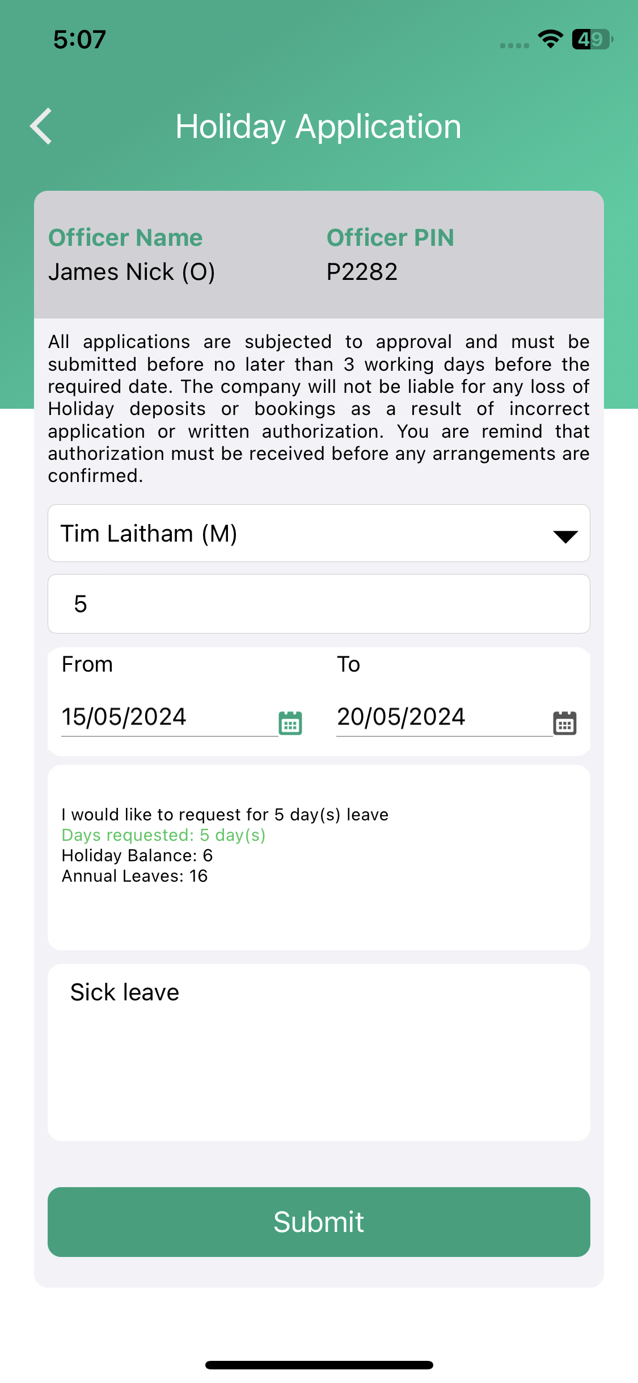
Task: Click the green Days requested text
Action: click(x=163, y=835)
